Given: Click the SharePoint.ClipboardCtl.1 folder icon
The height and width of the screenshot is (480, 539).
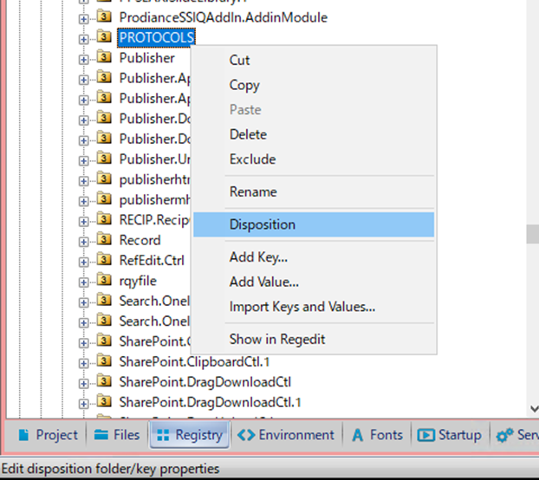Looking at the screenshot, I should pos(105,361).
